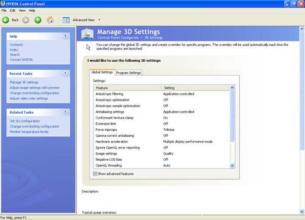Click the grey Forward arrow button

tap(26, 20)
